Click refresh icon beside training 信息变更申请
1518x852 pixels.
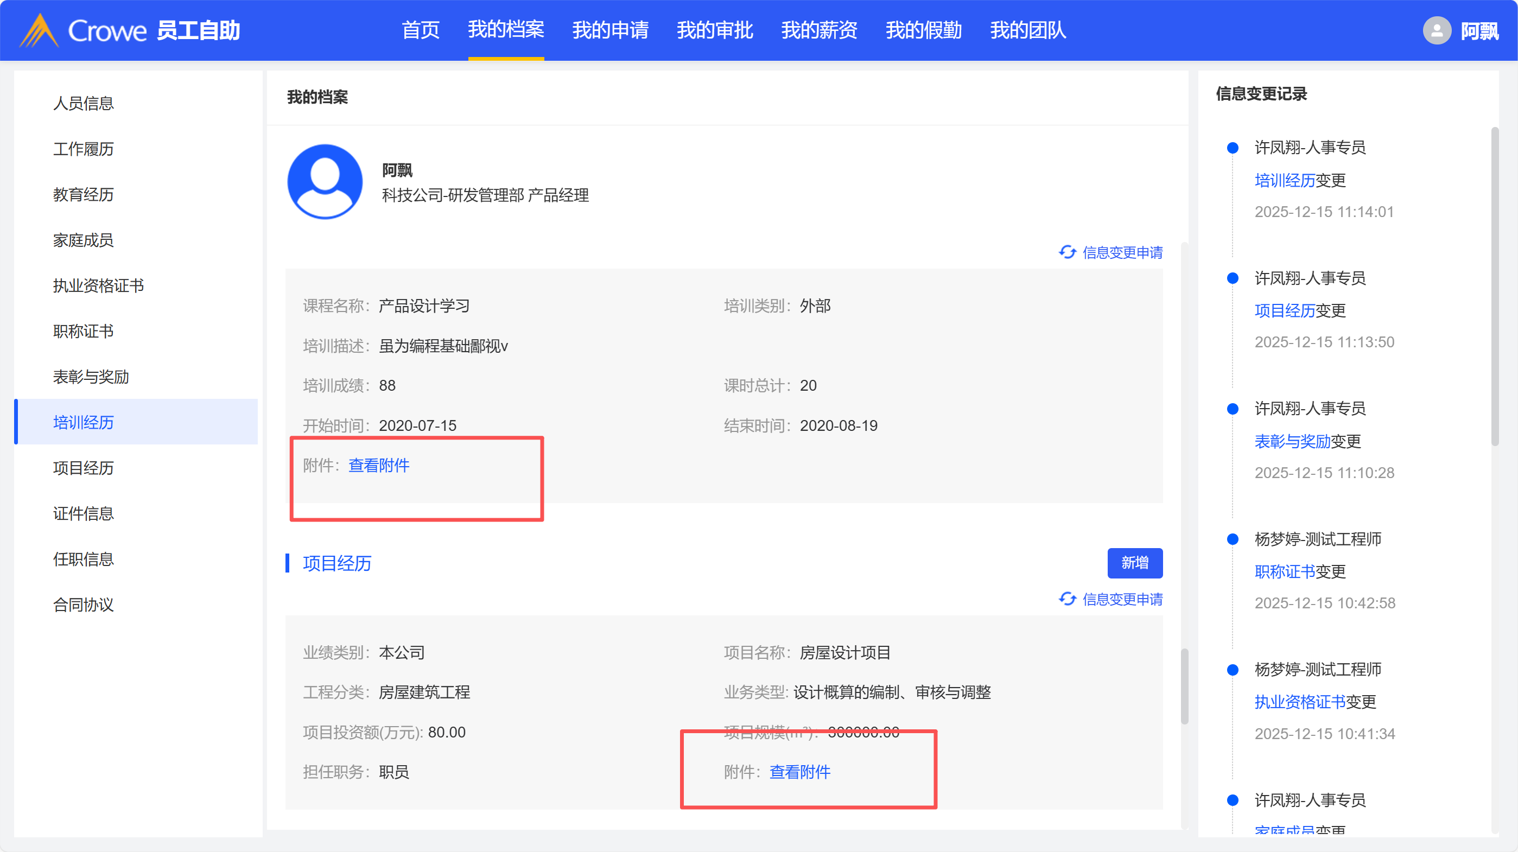[1067, 252]
